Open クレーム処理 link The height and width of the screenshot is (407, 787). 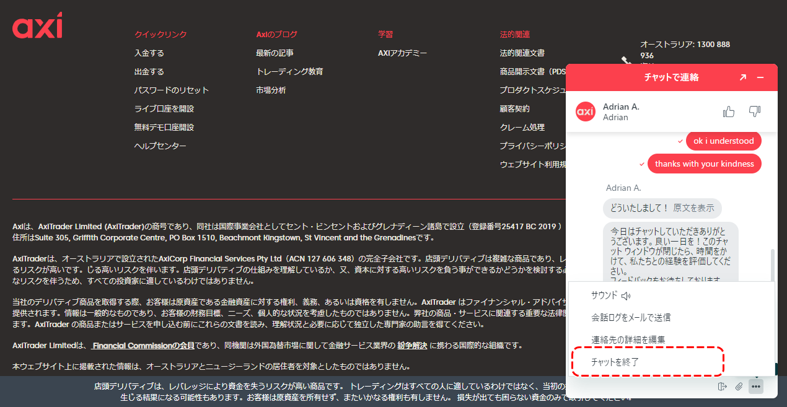(522, 128)
